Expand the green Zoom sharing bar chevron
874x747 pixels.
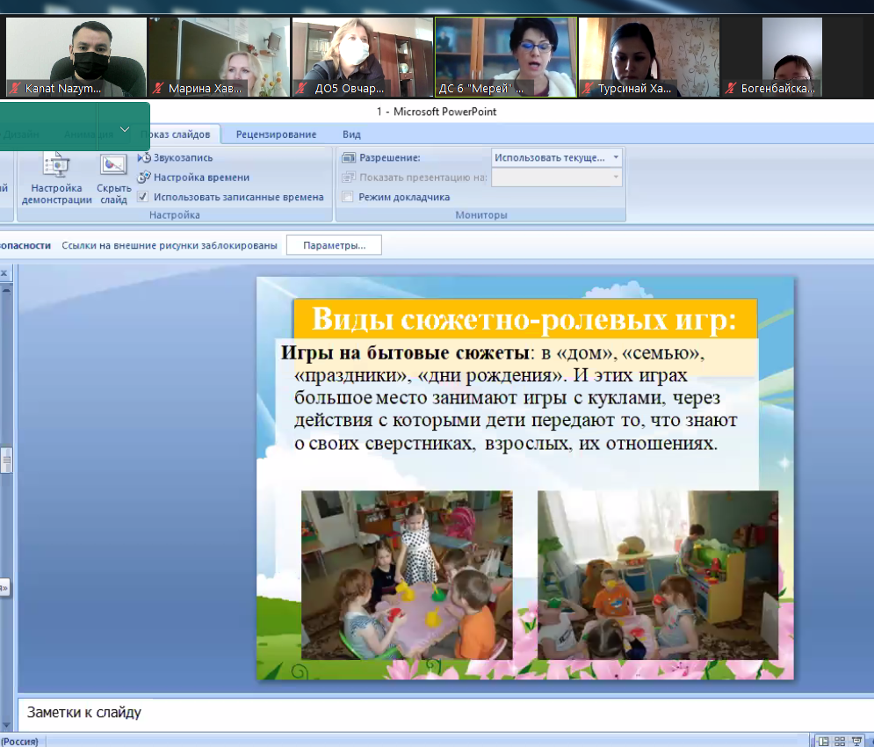point(125,129)
